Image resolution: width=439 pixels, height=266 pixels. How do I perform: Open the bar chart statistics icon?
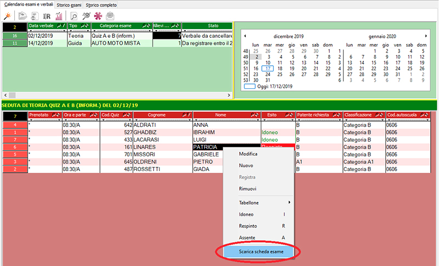point(59,15)
